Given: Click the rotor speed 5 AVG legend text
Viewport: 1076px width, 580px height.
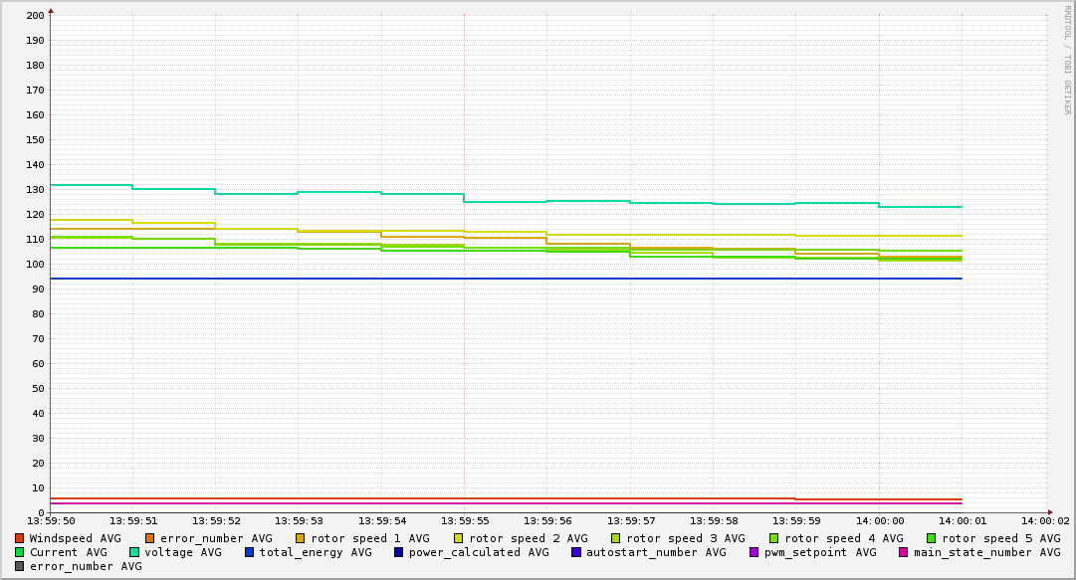Looking at the screenshot, I should pyautogui.click(x=1000, y=538).
